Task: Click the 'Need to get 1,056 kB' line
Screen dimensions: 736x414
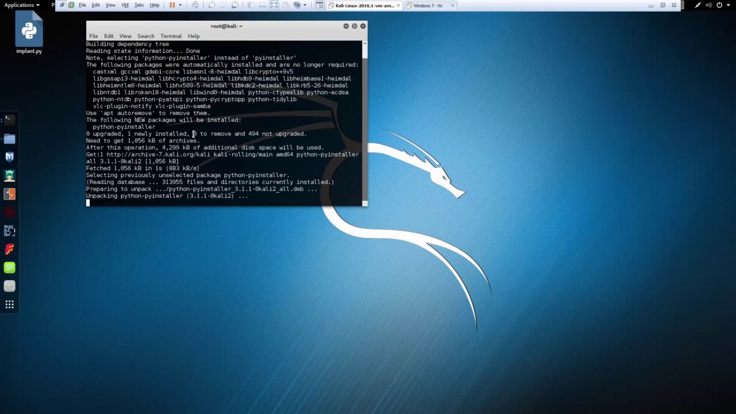Action: tap(142, 140)
